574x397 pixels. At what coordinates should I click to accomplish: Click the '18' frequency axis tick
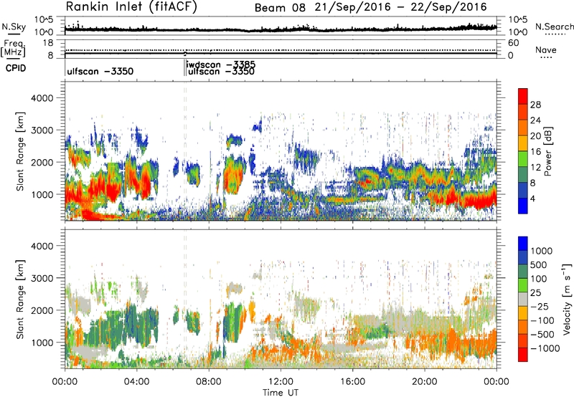tap(48, 43)
